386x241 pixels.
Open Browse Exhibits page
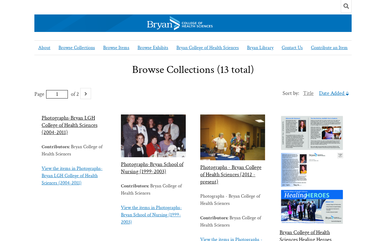coord(153,48)
